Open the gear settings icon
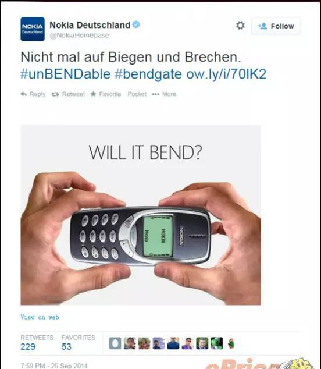Image resolution: width=321 pixels, height=369 pixels. pyautogui.click(x=240, y=26)
